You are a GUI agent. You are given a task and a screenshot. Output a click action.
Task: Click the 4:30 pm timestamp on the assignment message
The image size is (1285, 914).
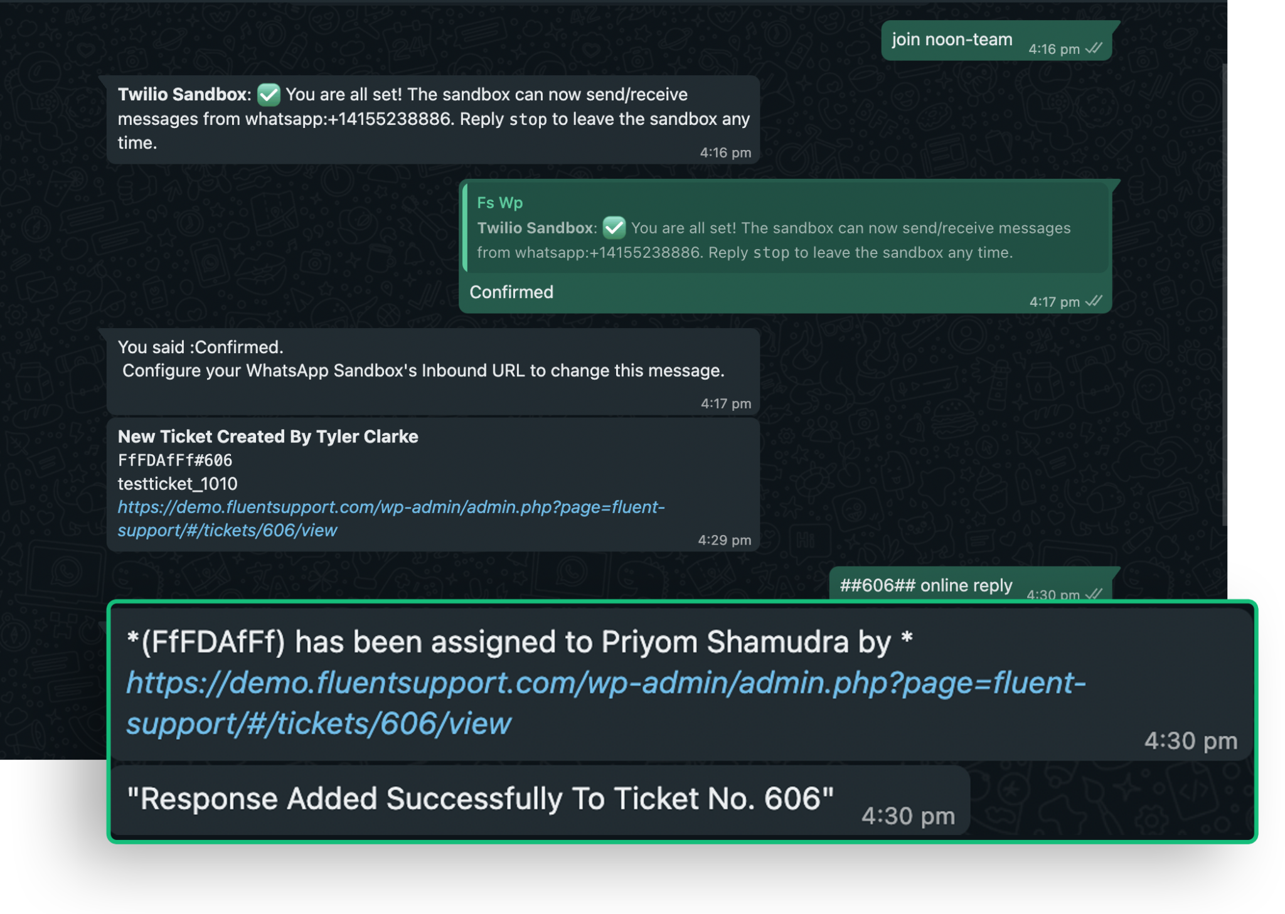(1192, 740)
